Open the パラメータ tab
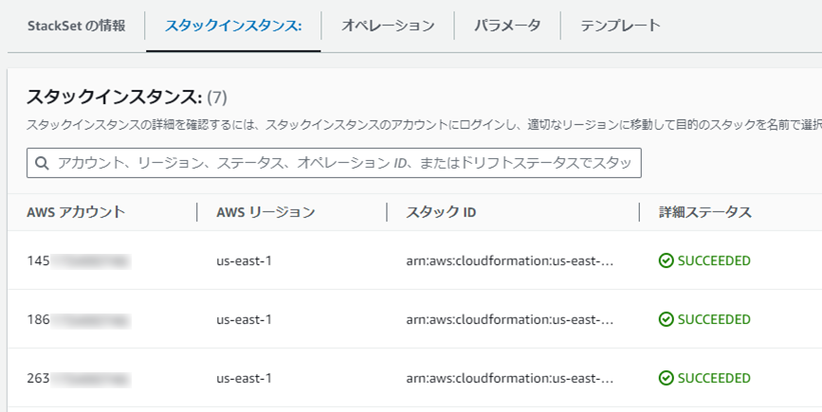This screenshot has width=822, height=412. (x=507, y=26)
